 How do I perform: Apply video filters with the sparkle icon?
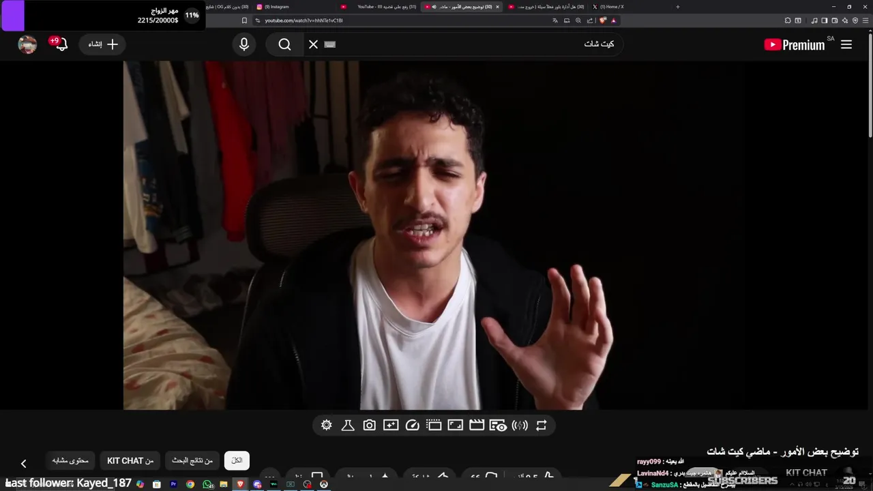(x=391, y=426)
